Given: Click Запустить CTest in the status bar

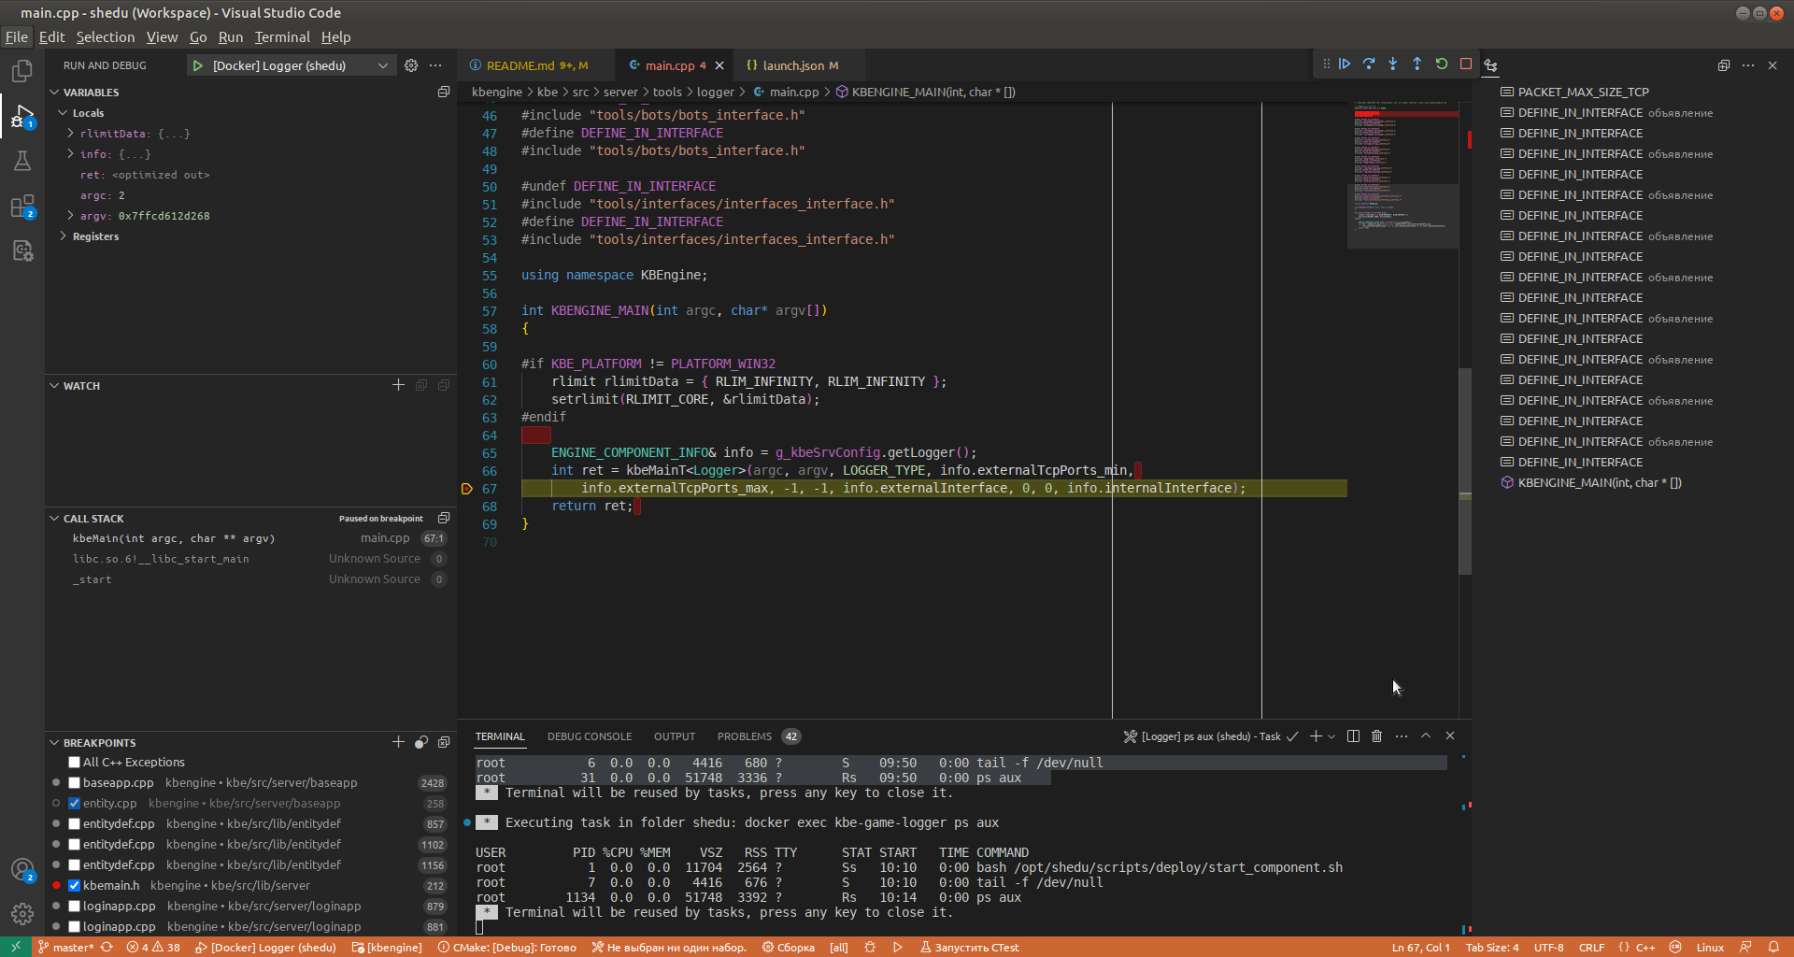Looking at the screenshot, I should pos(969,947).
